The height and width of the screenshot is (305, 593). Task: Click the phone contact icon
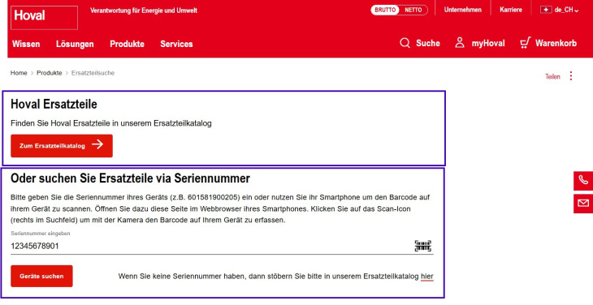point(583,180)
